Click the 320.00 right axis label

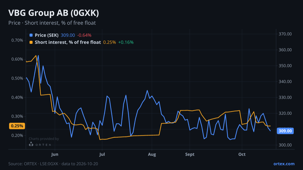[285, 113]
